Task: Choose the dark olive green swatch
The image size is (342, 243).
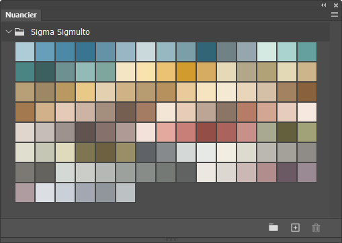Action: [287, 132]
